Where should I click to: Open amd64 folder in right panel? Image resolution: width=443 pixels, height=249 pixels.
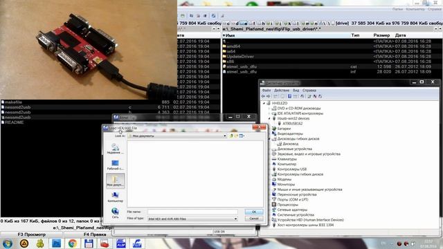point(233,46)
